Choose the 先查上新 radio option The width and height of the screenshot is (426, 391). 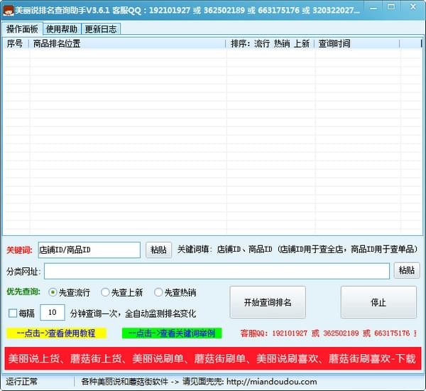coord(106,292)
